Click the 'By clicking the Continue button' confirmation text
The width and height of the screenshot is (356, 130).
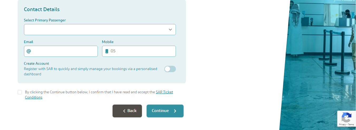(x=99, y=95)
